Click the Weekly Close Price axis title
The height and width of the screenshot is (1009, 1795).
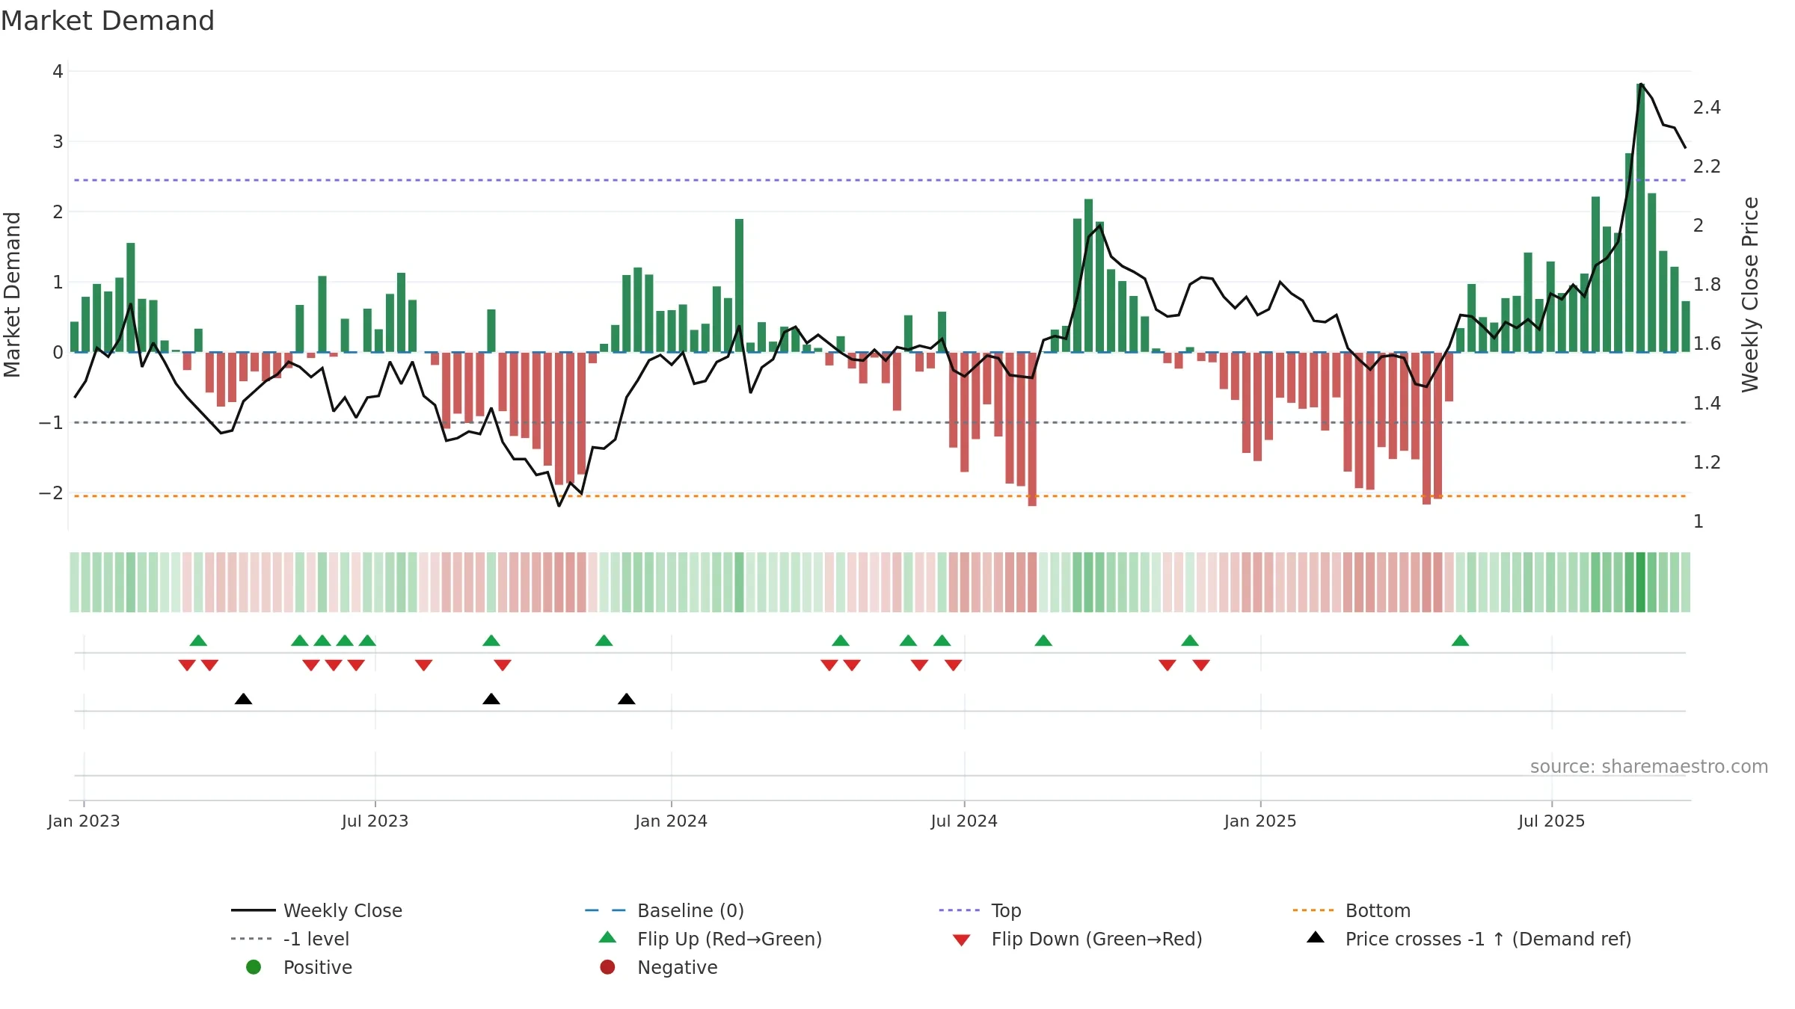(x=1750, y=294)
